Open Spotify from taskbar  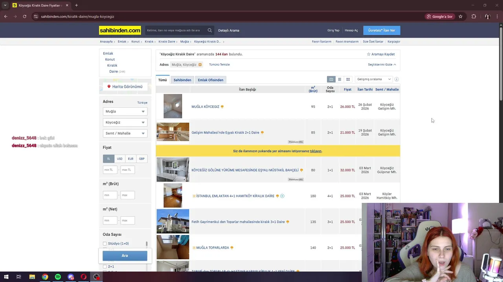58,277
